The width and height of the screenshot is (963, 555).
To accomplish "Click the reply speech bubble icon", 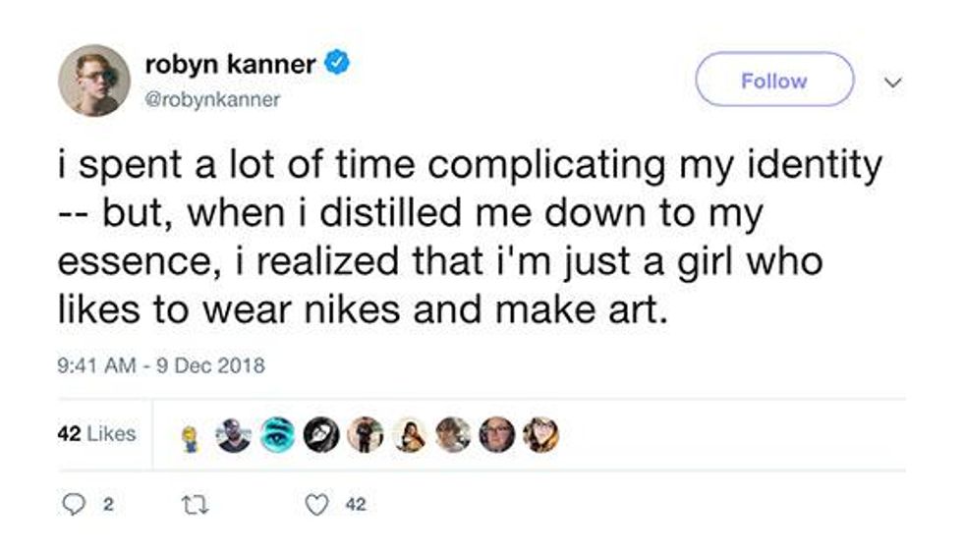I will point(74,506).
